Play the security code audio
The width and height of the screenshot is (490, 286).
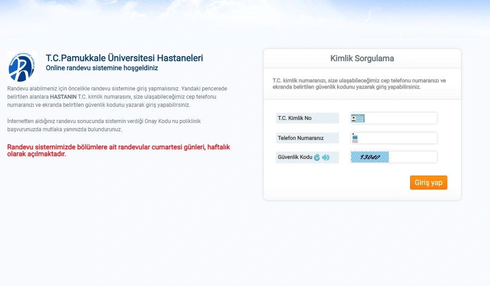click(326, 157)
